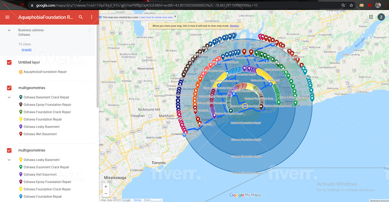389x202 pixels.
Task: Zoom in the map with plus button
Action: [x=106, y=186]
